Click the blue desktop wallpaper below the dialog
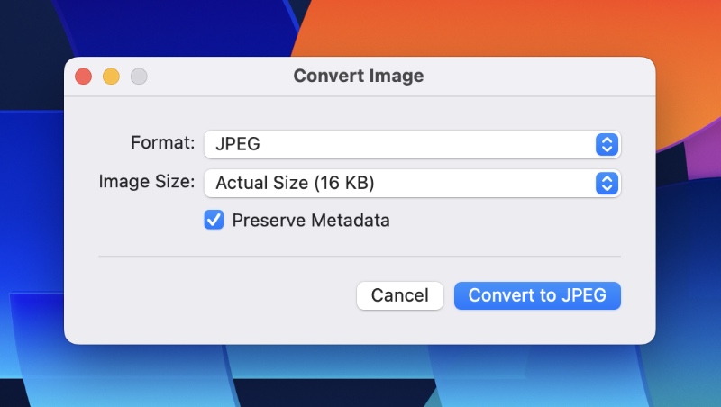Viewport: 721px width, 407px height. coord(360,378)
